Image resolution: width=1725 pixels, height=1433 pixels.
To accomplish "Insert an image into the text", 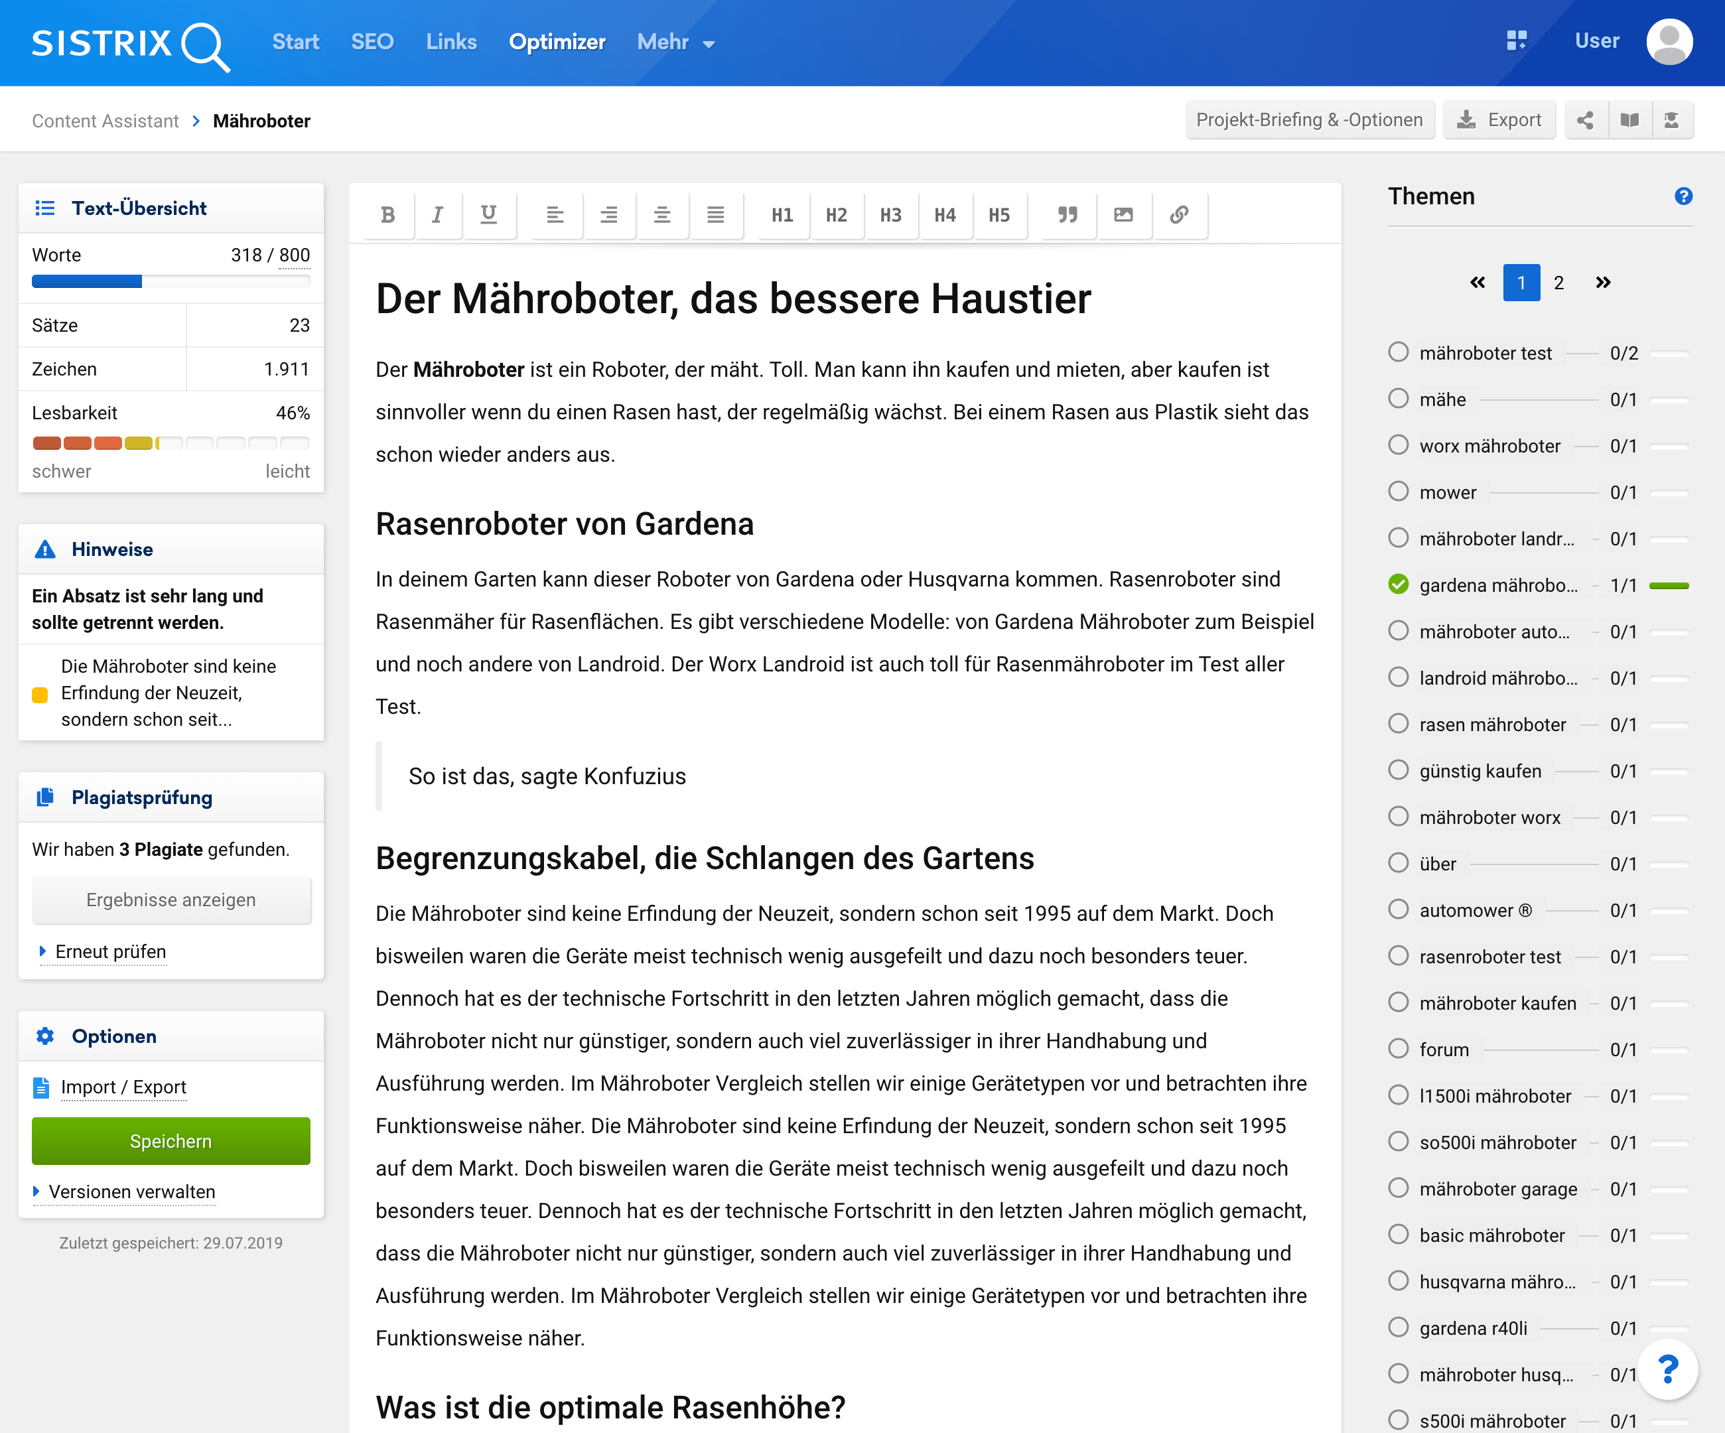I will 1123,215.
